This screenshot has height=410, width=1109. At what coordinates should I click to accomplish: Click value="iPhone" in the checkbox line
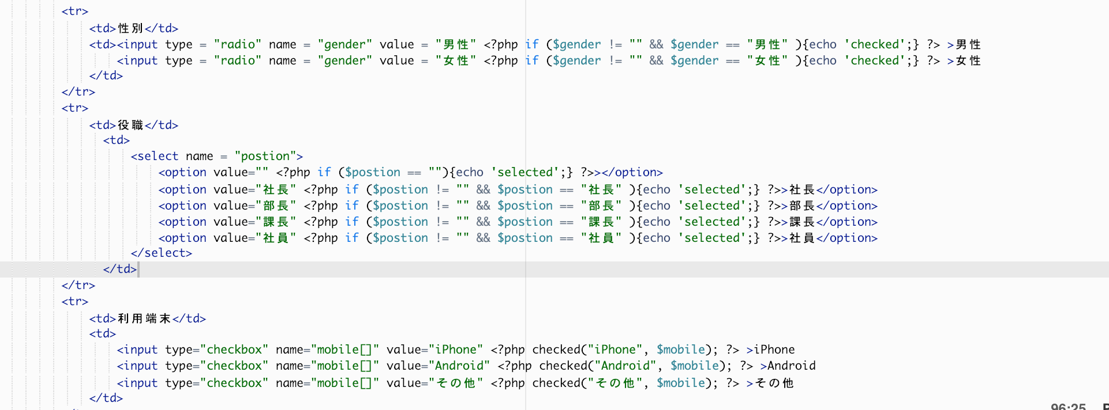click(x=435, y=350)
